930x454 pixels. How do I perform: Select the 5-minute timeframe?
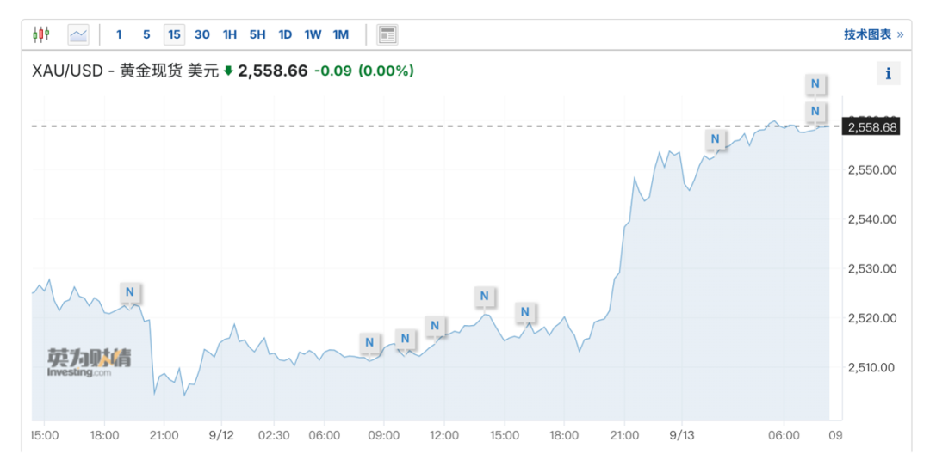click(146, 34)
